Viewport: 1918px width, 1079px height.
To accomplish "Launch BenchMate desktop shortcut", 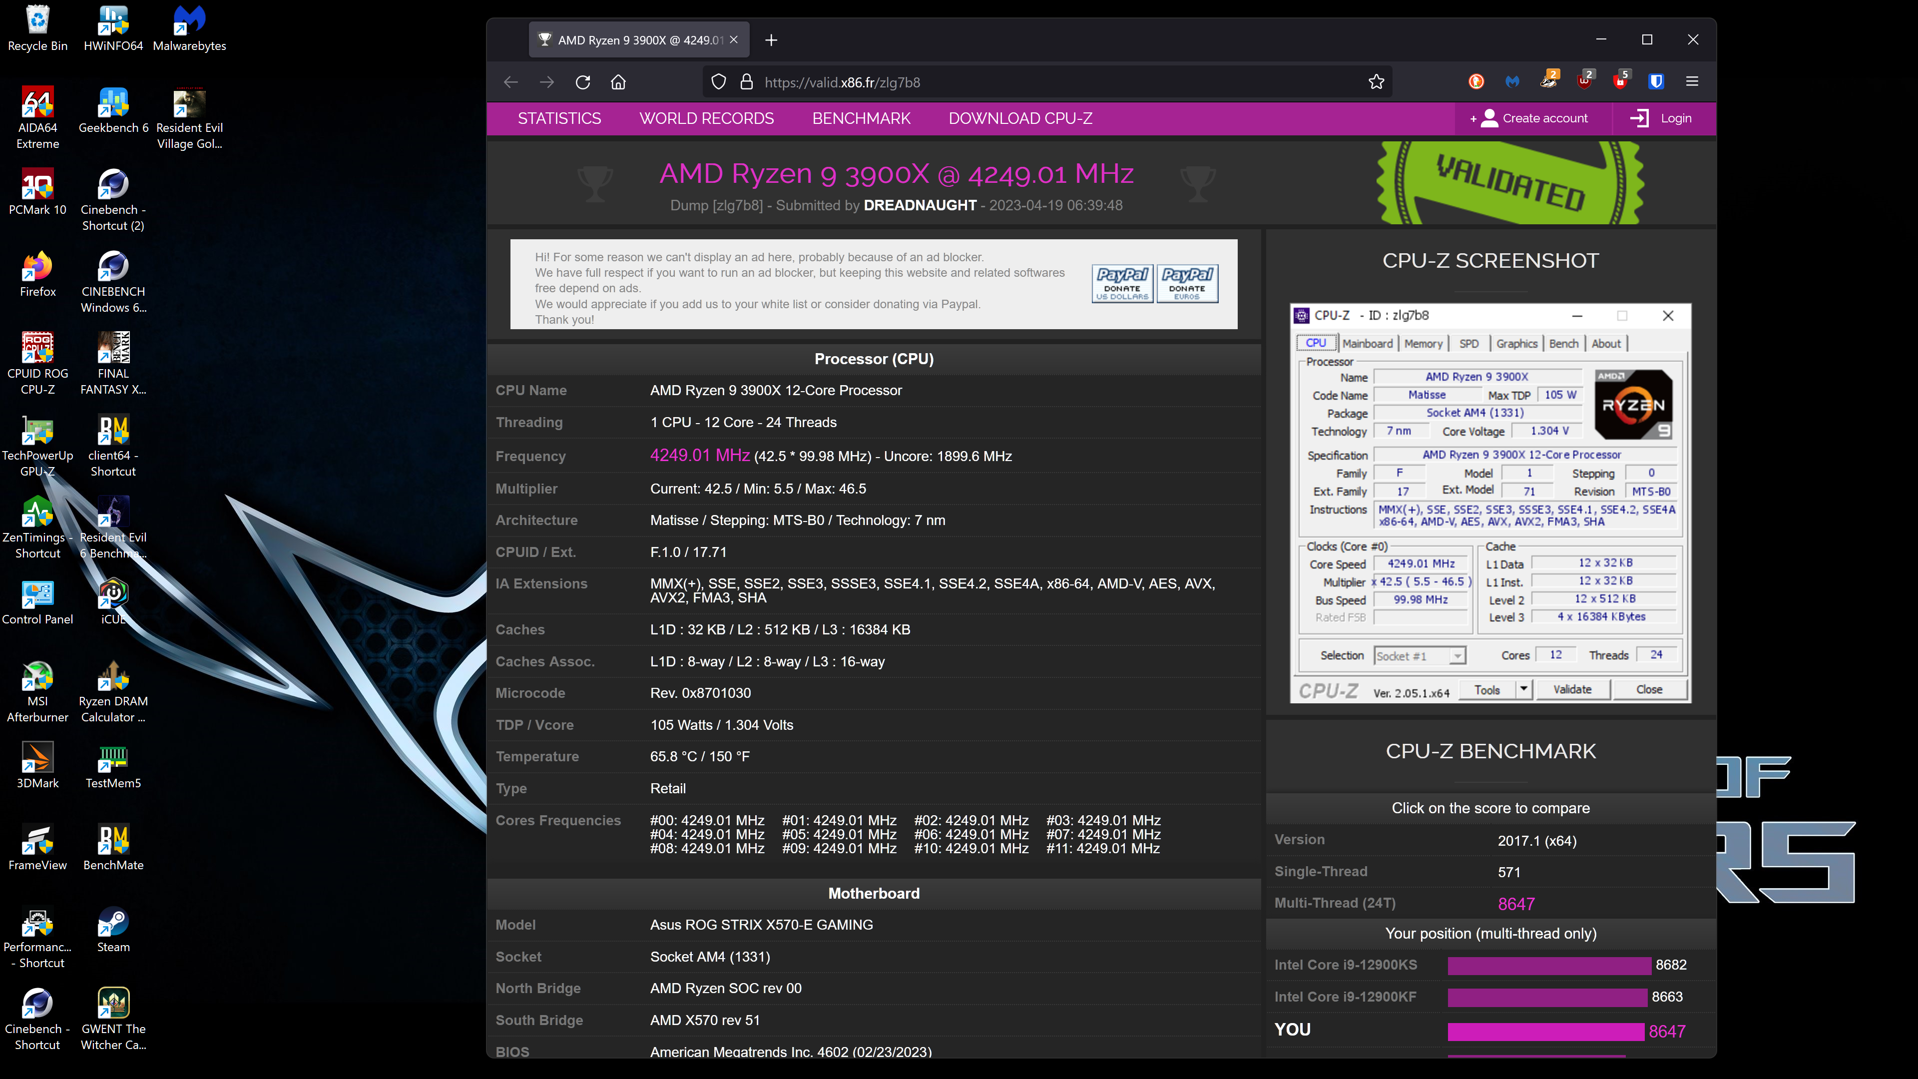I will click(113, 847).
